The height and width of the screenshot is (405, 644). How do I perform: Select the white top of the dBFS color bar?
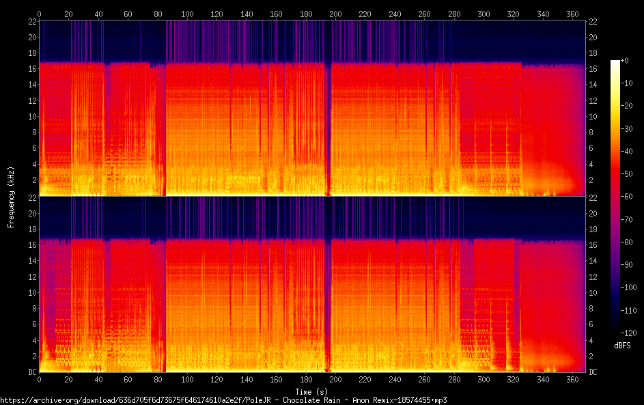pos(615,63)
